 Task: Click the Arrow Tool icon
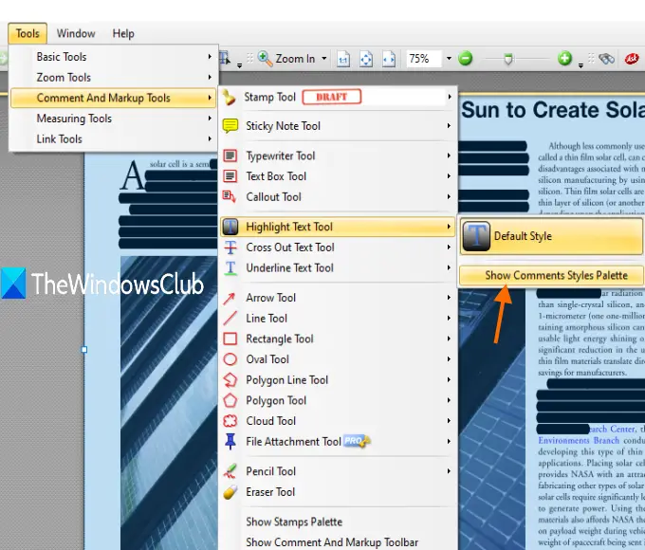[x=230, y=298]
